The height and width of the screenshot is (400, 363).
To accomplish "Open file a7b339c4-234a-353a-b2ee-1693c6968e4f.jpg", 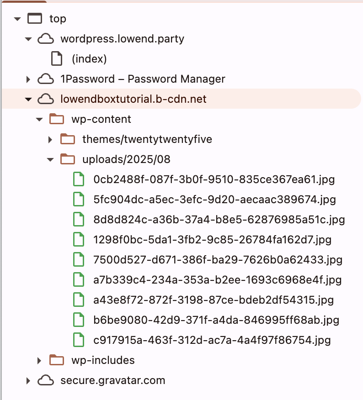I will tap(217, 280).
